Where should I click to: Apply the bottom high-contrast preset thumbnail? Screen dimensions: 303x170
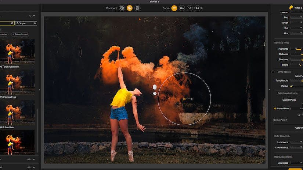17,143
